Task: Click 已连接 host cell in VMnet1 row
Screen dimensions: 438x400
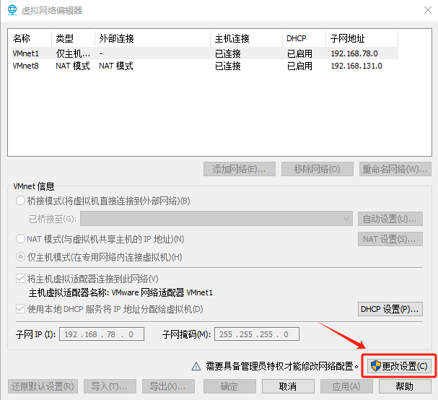Action: 228,53
